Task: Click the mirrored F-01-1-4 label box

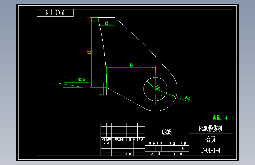Action: pos(55,13)
